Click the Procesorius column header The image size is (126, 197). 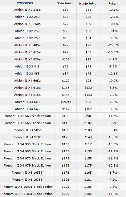[25, 3]
